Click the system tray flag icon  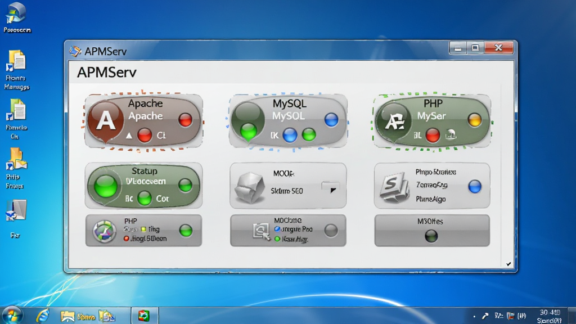[510, 316]
